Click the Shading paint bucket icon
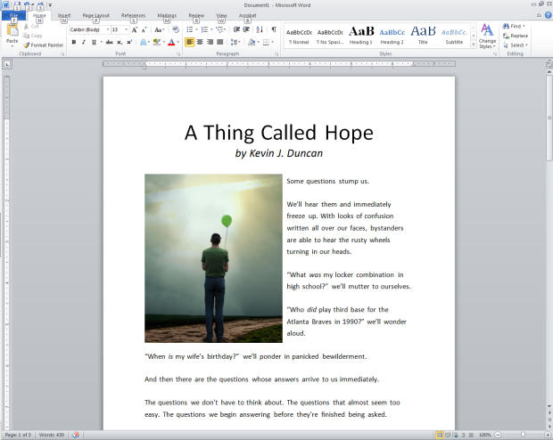The width and height of the screenshot is (553, 440). [x=252, y=42]
